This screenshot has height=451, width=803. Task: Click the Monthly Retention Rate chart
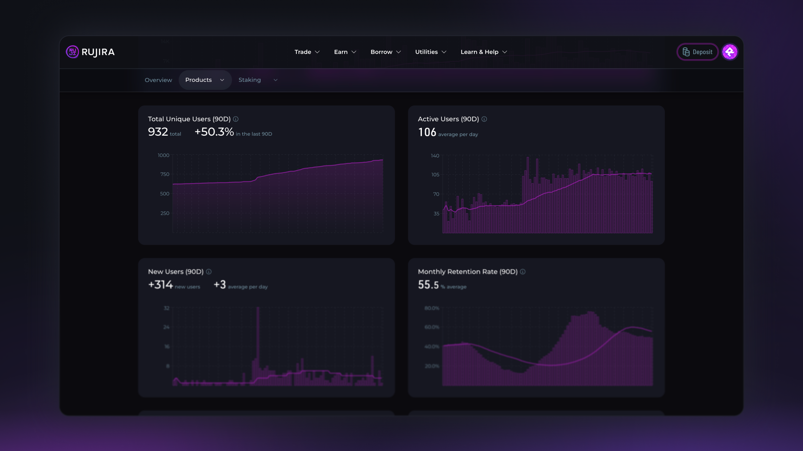click(x=547, y=346)
